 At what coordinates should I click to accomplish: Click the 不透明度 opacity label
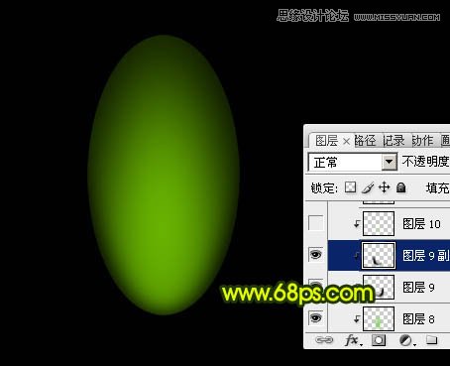point(426,162)
